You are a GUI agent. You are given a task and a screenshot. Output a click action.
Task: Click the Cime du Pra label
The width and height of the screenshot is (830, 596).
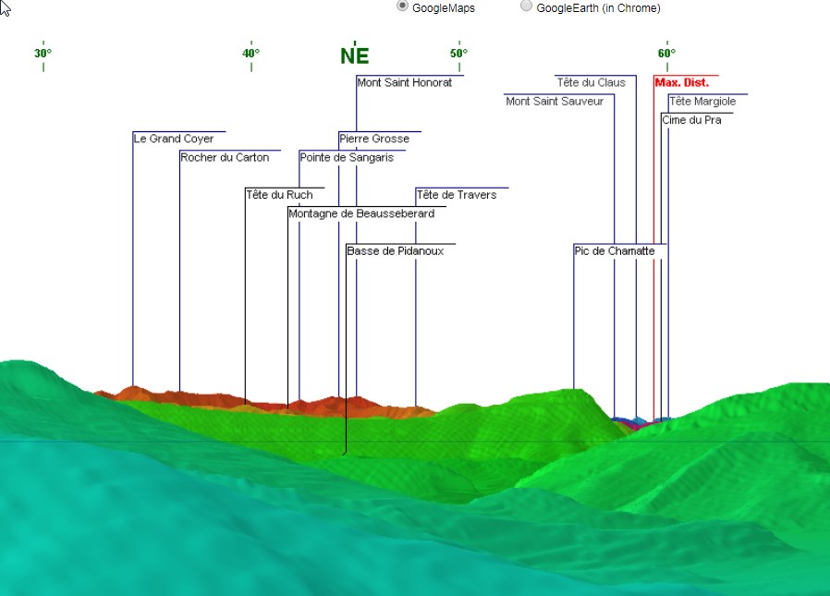[x=691, y=120]
